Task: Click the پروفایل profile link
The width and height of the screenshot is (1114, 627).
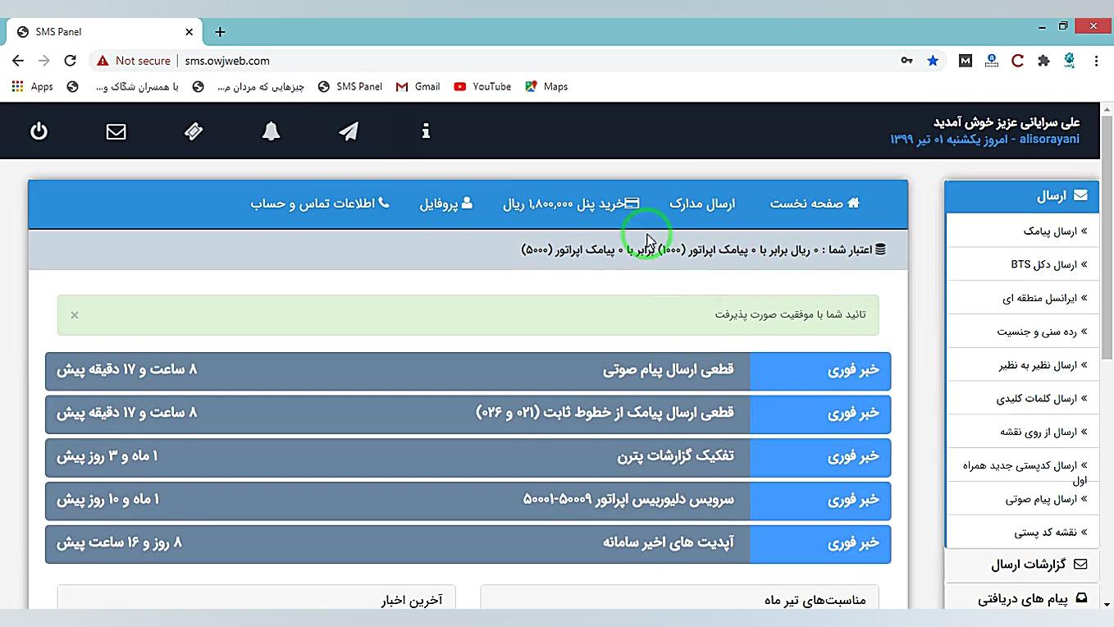Action: [446, 203]
